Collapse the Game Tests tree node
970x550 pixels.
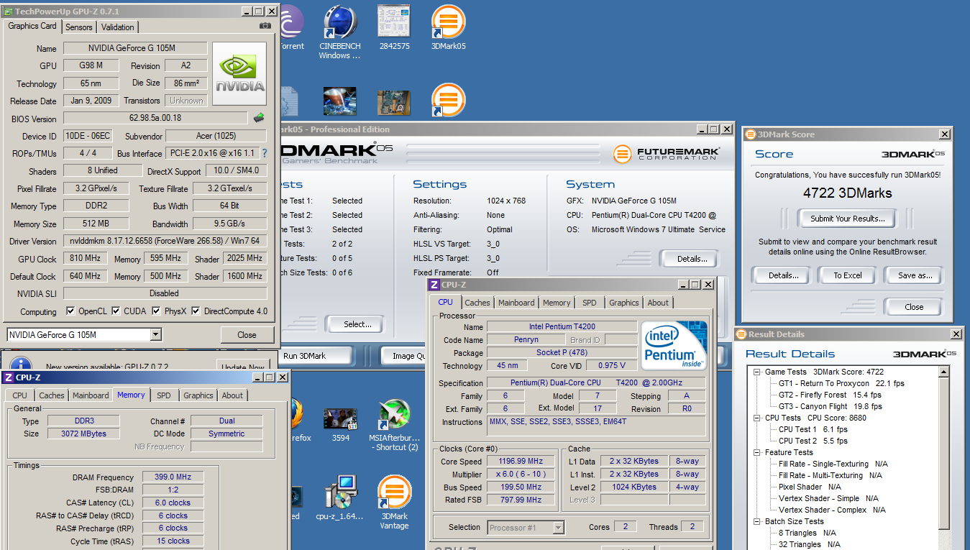[x=757, y=372]
